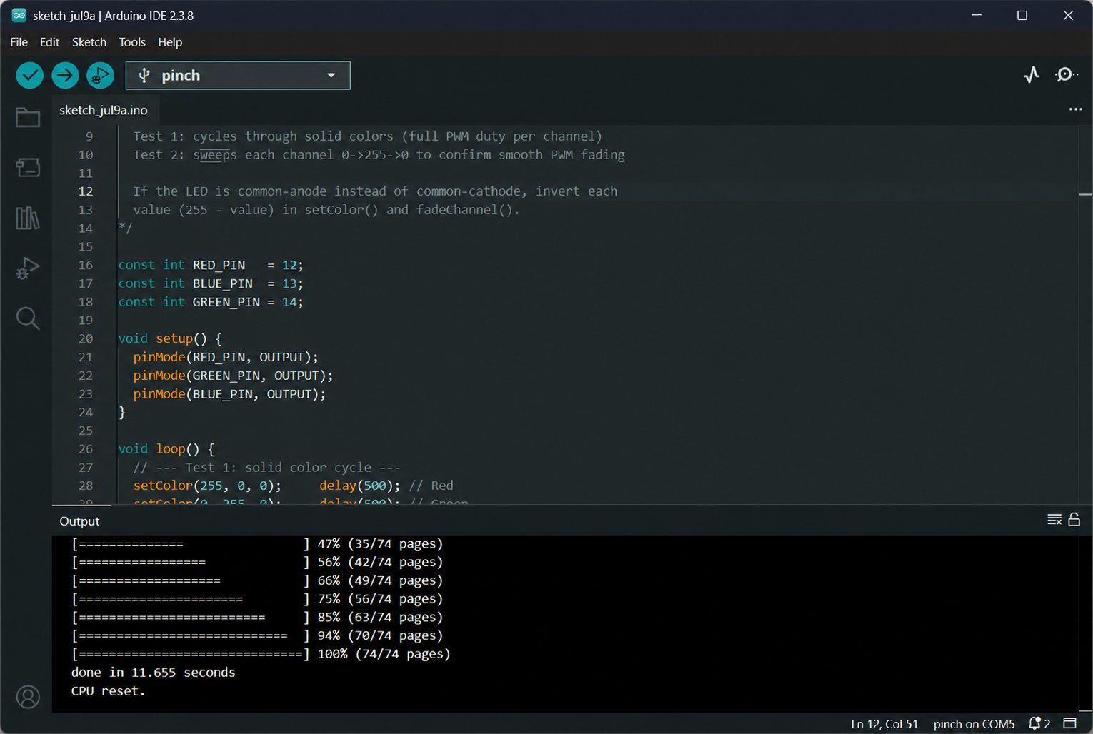Click line number 20 in the gutter
The width and height of the screenshot is (1093, 734).
[86, 338]
